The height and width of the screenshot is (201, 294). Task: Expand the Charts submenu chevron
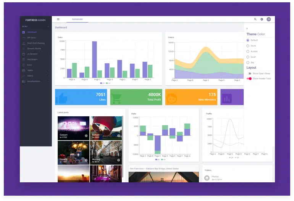point(48,76)
